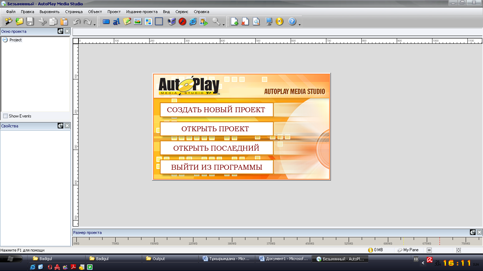Open the Файл menu
The height and width of the screenshot is (271, 483).
11,12
